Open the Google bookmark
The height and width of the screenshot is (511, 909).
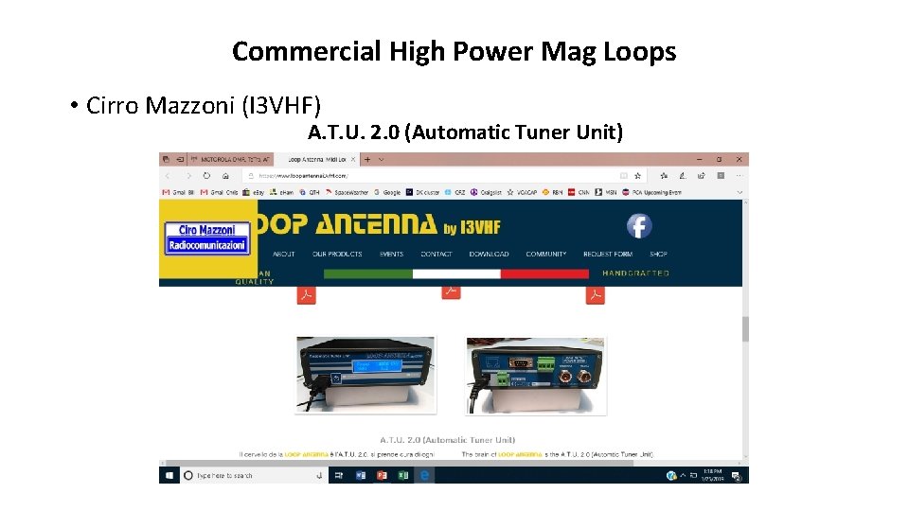click(387, 192)
